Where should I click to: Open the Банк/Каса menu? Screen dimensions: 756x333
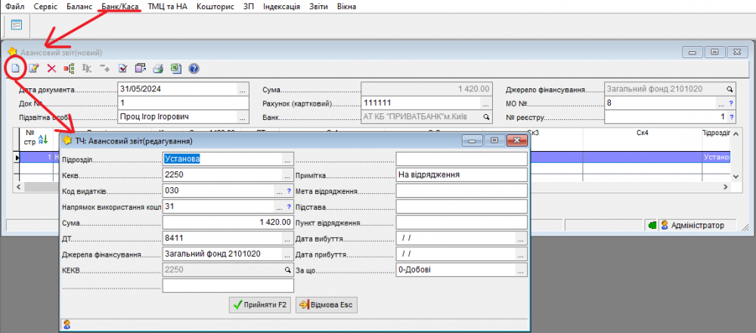pyautogui.click(x=121, y=6)
